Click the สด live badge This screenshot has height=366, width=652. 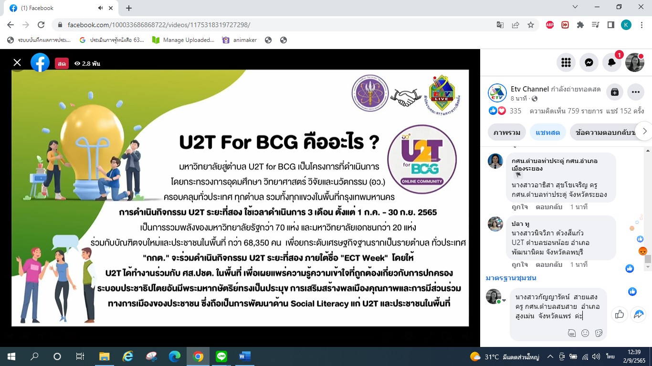62,63
